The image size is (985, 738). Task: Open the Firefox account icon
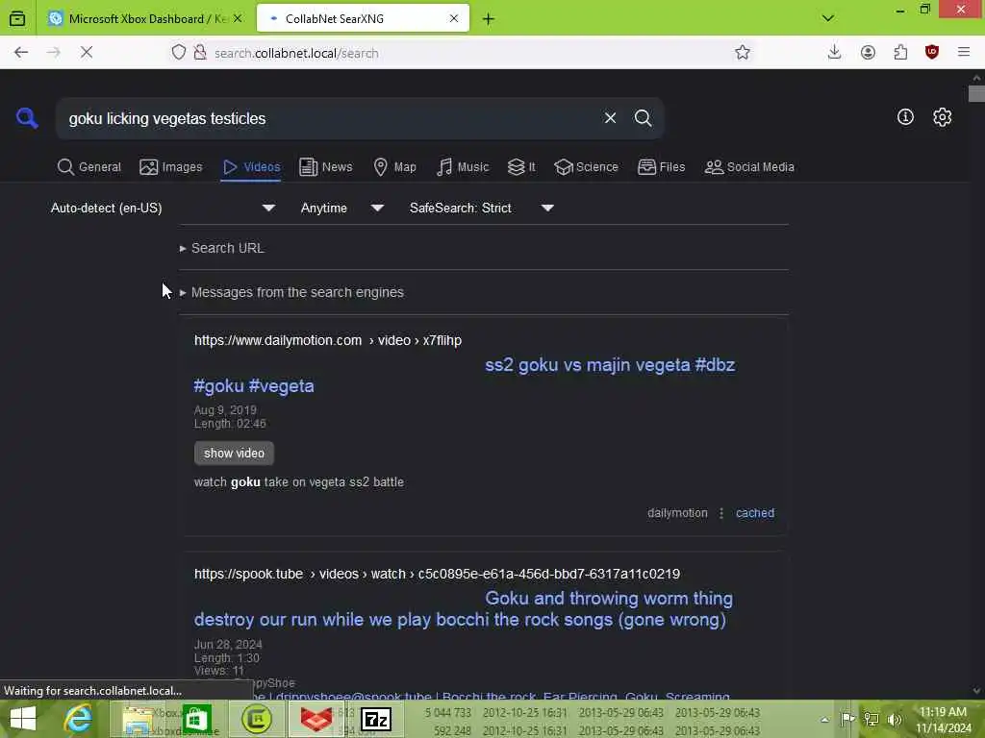(869, 52)
